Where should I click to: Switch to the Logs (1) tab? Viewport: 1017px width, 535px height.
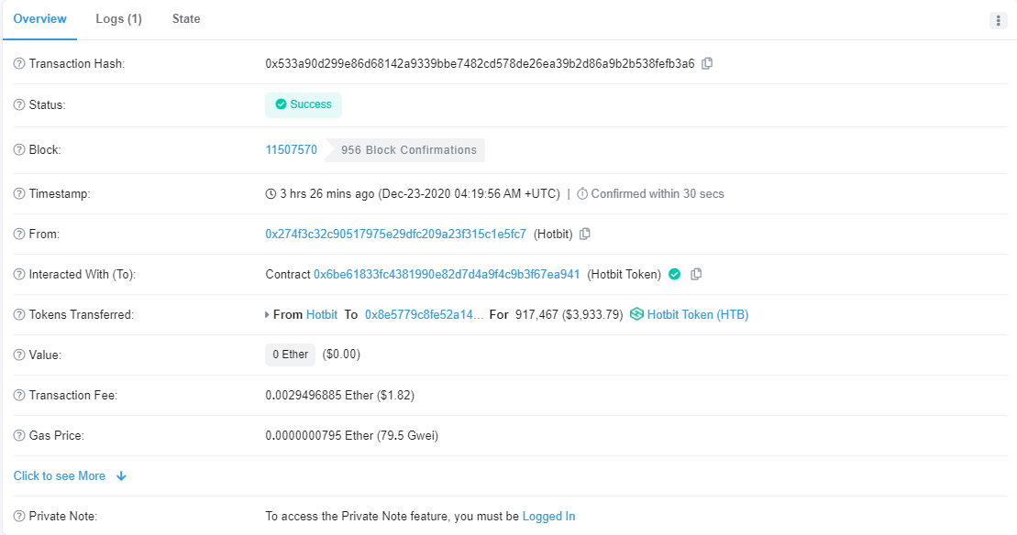coord(118,19)
